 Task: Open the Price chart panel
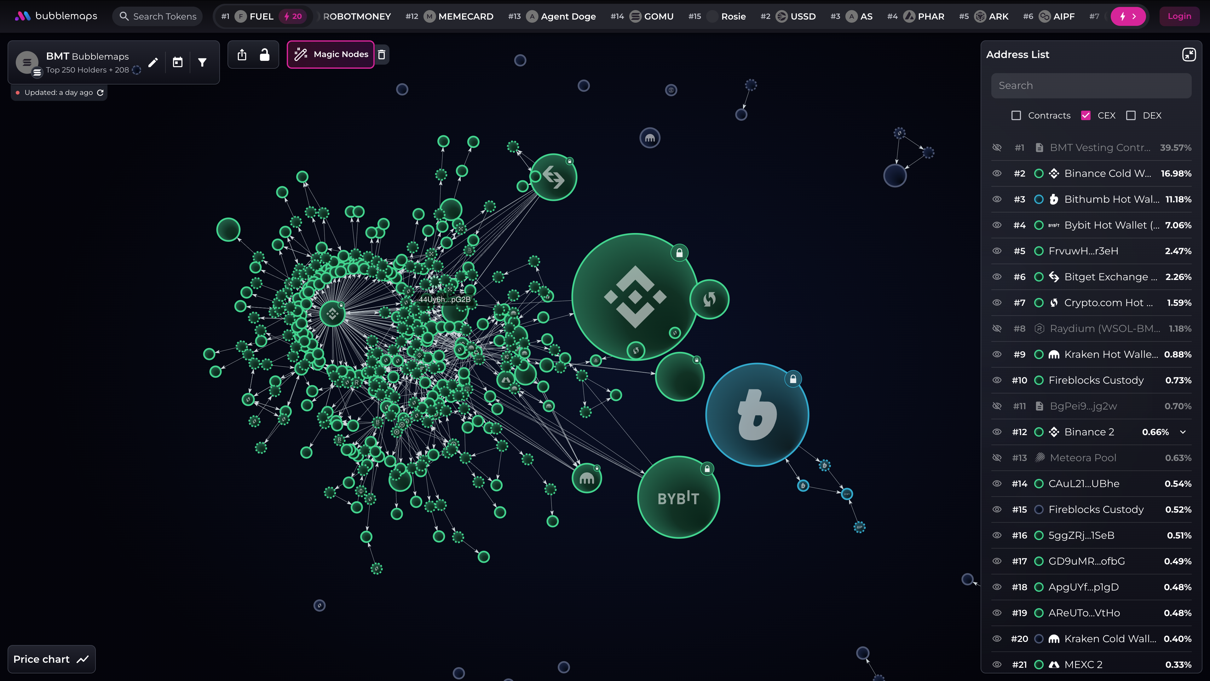[x=51, y=659]
